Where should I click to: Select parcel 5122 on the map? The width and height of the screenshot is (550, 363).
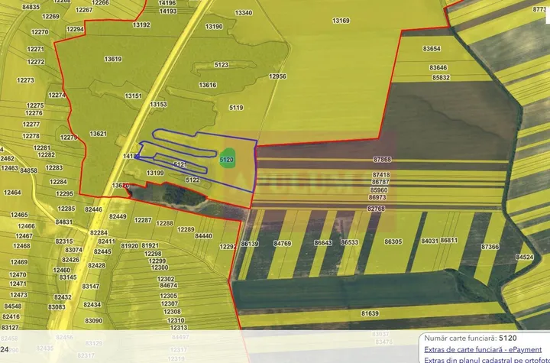(x=192, y=180)
